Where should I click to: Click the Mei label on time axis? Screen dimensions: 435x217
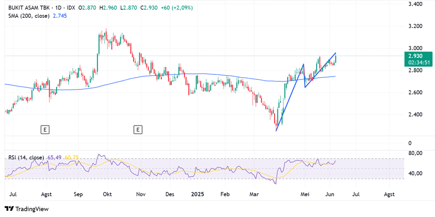coord(304,194)
